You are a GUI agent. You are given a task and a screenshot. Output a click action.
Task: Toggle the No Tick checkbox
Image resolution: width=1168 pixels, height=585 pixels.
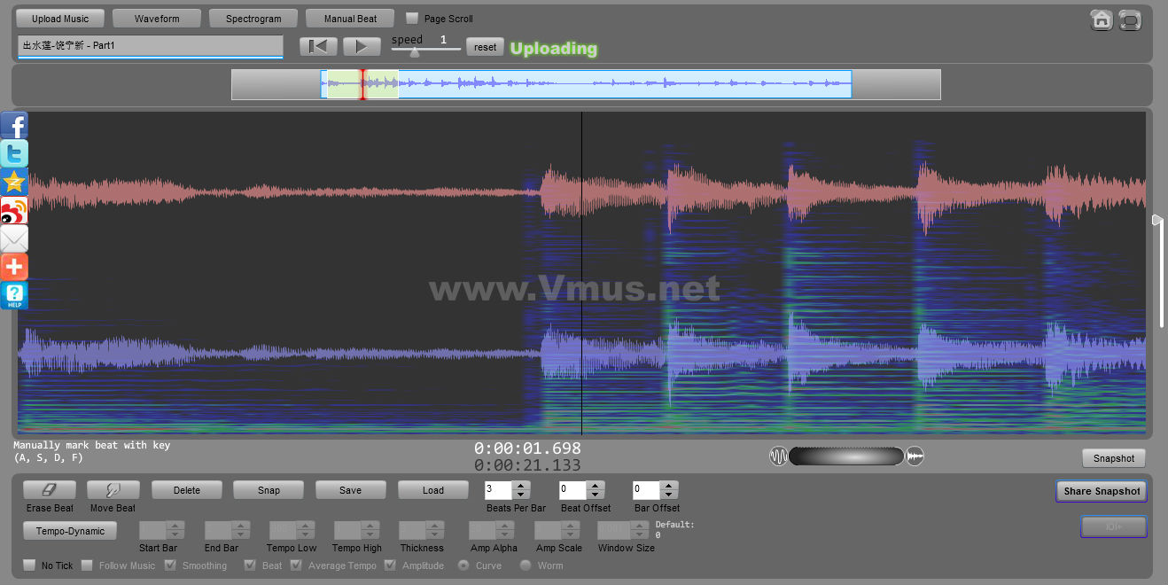pyautogui.click(x=29, y=565)
